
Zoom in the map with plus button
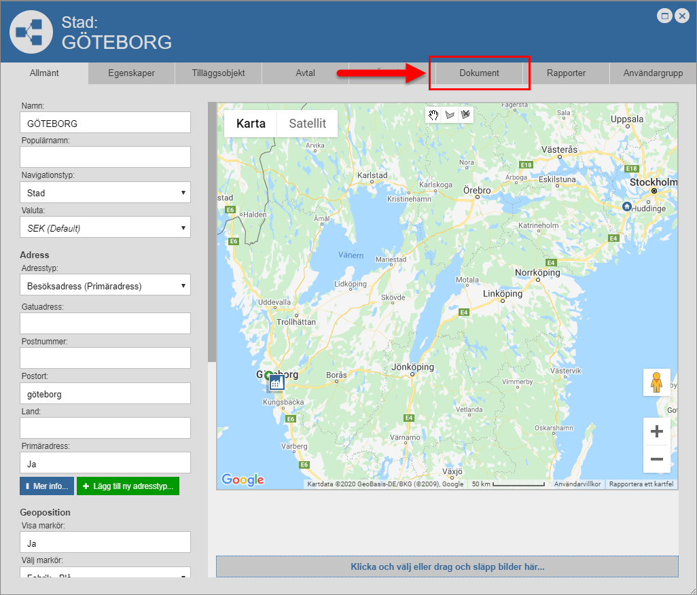point(656,431)
